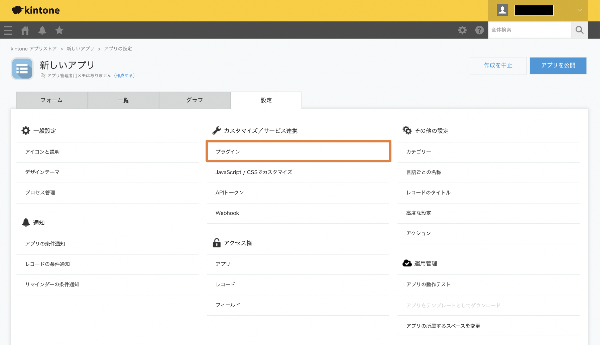Cancel creation with 作成を中止

tap(498, 66)
